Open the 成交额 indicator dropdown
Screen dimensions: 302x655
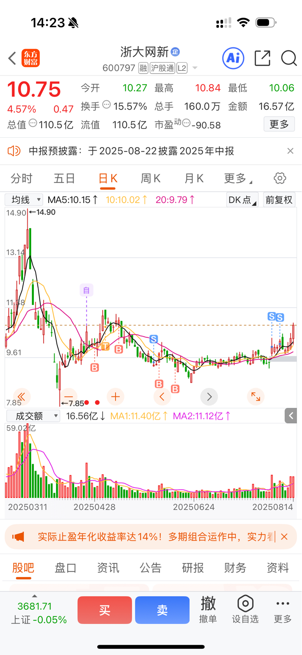tap(33, 416)
